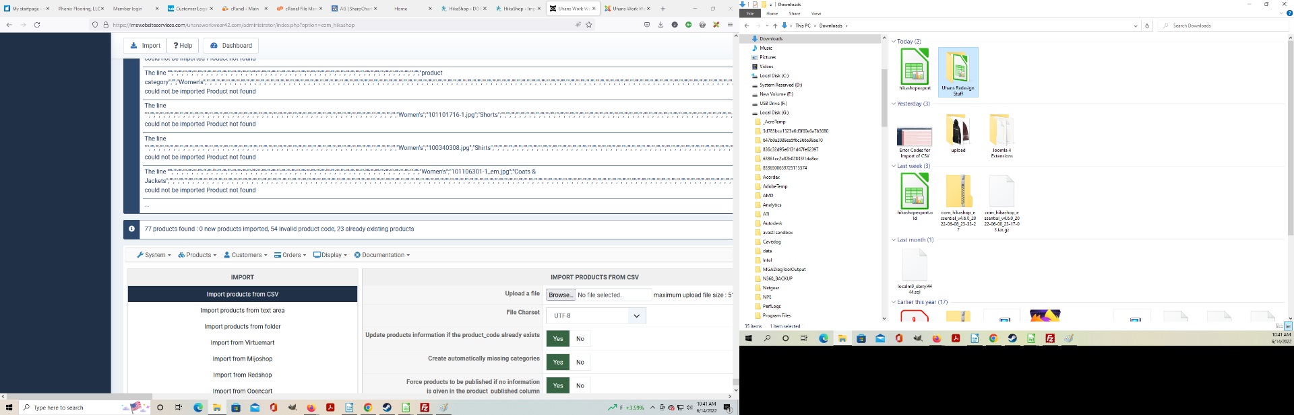Open Microsoft Edge from left taskbar
This screenshot has height=415, width=1294.
pos(198,408)
